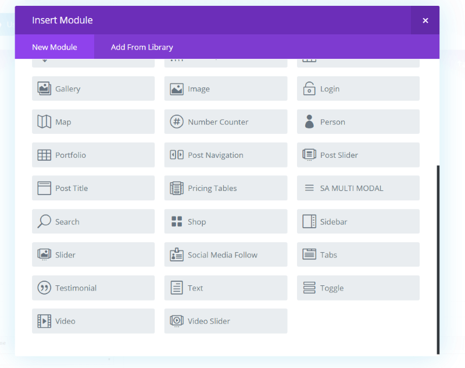The width and height of the screenshot is (465, 368).
Task: Click the Login padlock icon
Action: [309, 89]
